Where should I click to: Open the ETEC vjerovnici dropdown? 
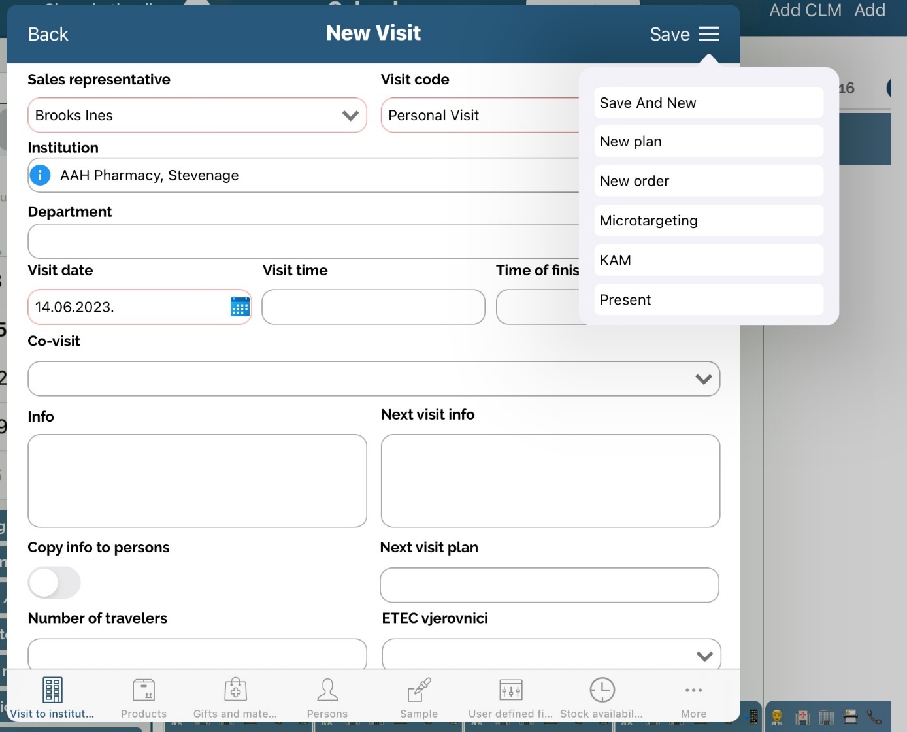pos(704,656)
